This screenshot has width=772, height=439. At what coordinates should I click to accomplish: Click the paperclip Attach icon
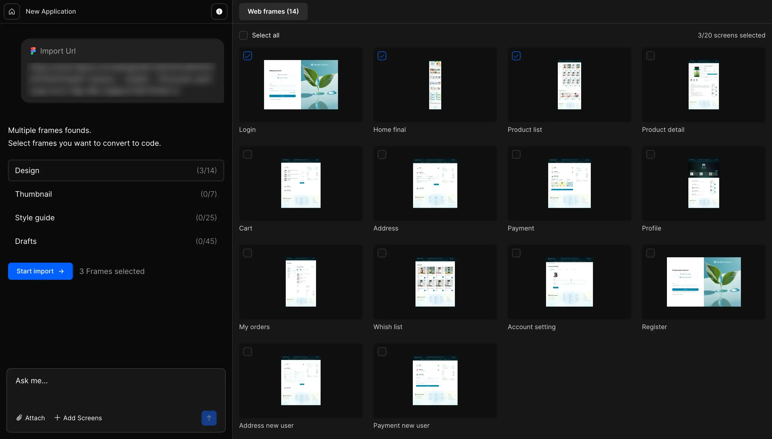19,418
